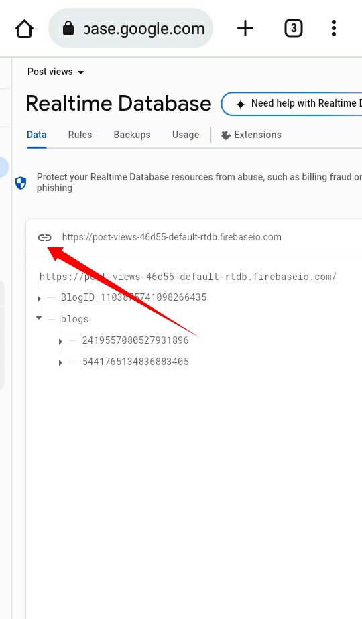Expand the 2419557080527931896 node
The image size is (362, 619).
[60, 341]
